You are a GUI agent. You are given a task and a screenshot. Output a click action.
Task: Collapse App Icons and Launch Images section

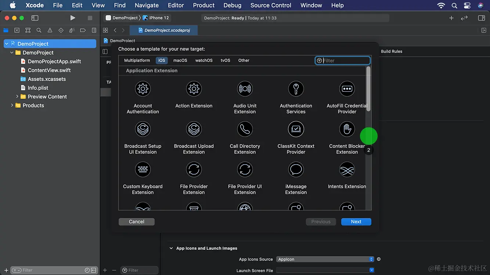point(171,248)
